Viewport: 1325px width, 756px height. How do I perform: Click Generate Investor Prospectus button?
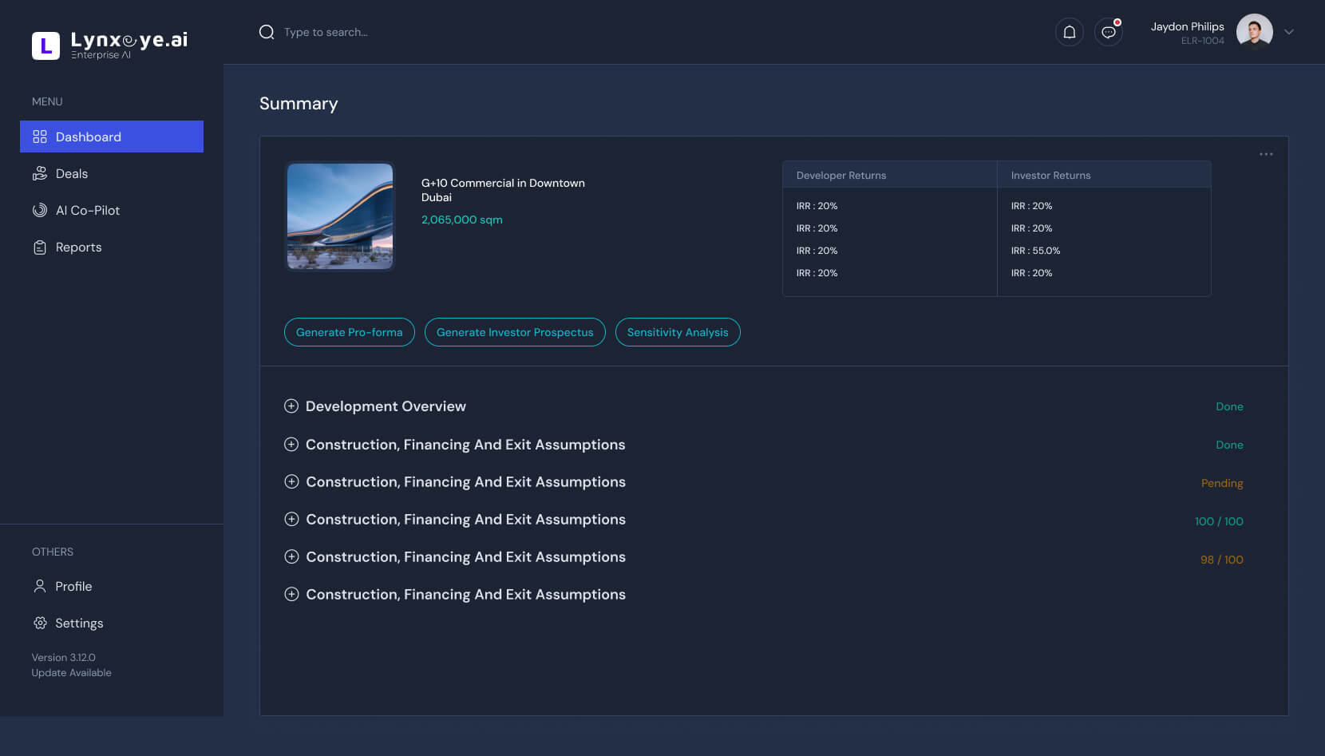click(x=515, y=332)
